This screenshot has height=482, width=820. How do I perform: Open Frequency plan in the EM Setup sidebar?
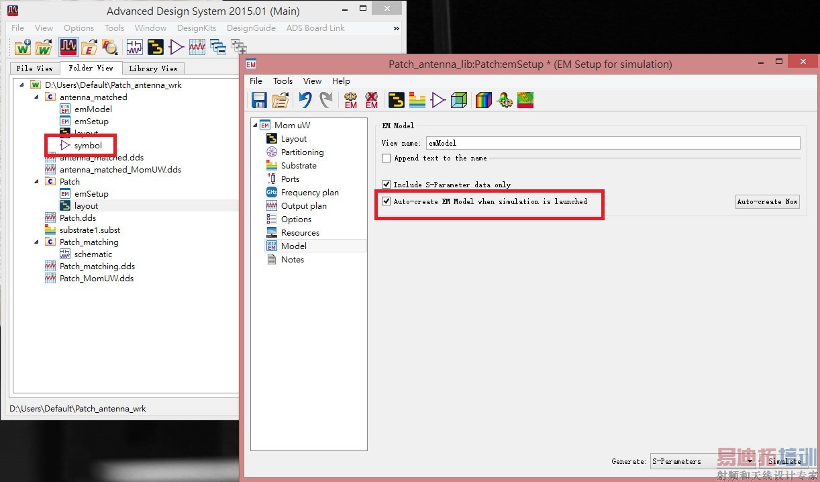(x=309, y=193)
